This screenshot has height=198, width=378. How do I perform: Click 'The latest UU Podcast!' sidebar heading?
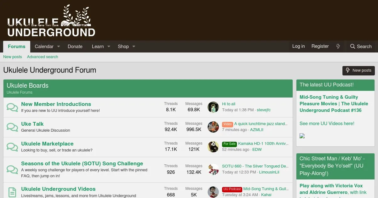click(327, 85)
